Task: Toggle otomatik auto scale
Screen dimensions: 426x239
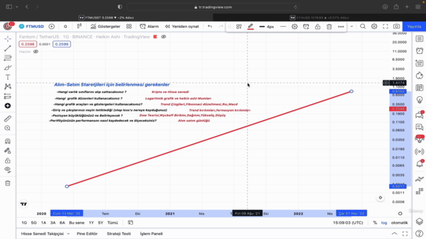Action: (399, 222)
